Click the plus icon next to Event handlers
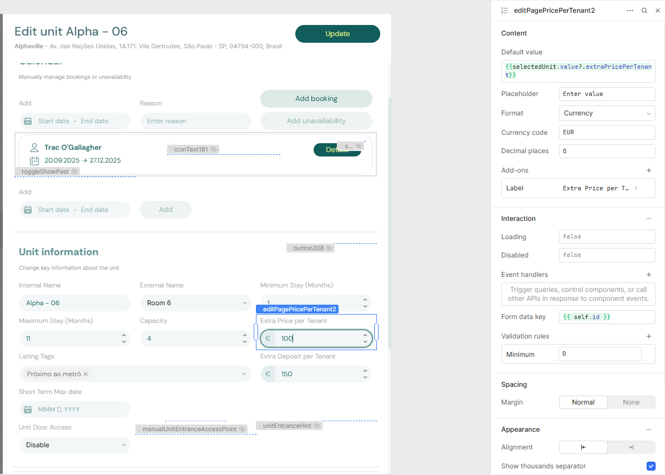Screen dimensions: 665x475 pyautogui.click(x=649, y=274)
